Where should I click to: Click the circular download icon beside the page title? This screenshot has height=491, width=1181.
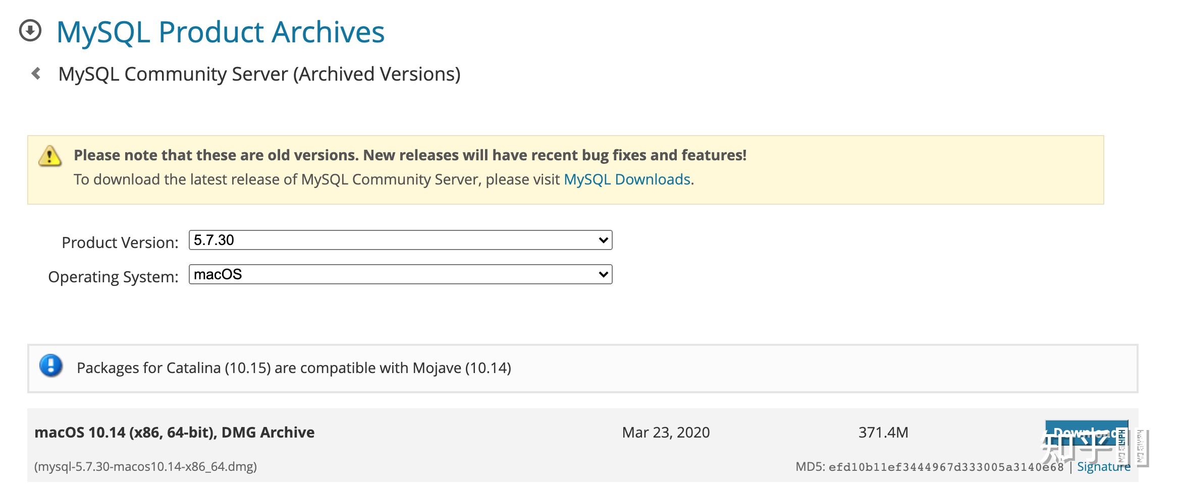[x=30, y=31]
